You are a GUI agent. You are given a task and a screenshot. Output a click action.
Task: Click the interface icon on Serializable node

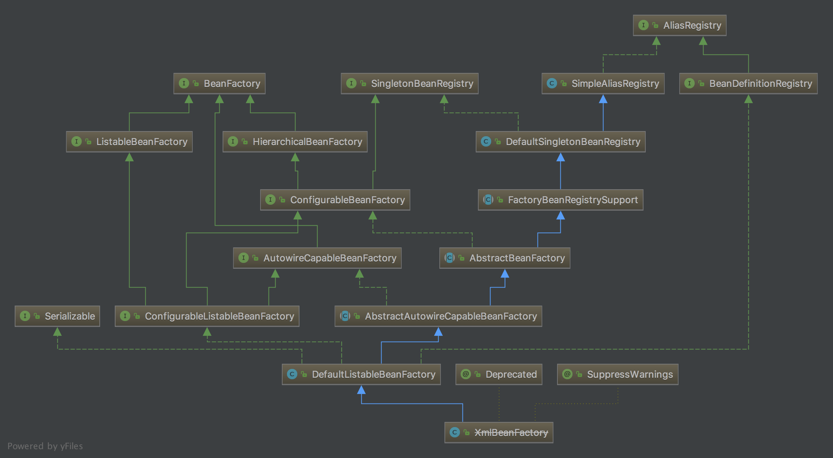tap(25, 316)
